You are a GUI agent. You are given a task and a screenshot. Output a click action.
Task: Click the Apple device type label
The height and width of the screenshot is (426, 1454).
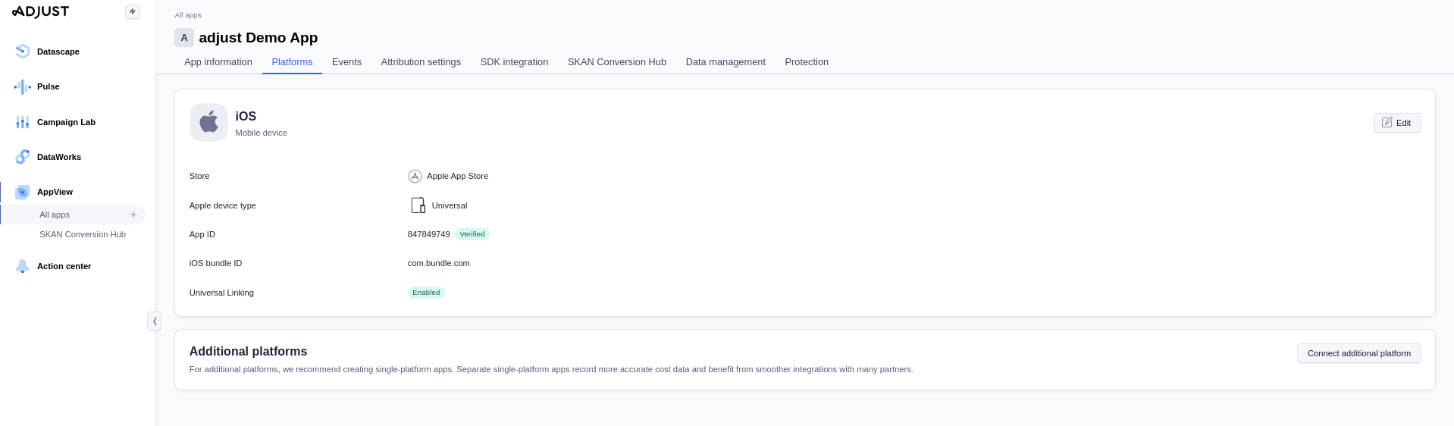click(223, 205)
